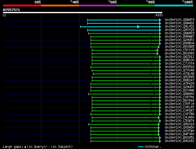Click the UniRef100_C5YIY5 label
Viewport: 196px width, 149px height.
(179, 50)
